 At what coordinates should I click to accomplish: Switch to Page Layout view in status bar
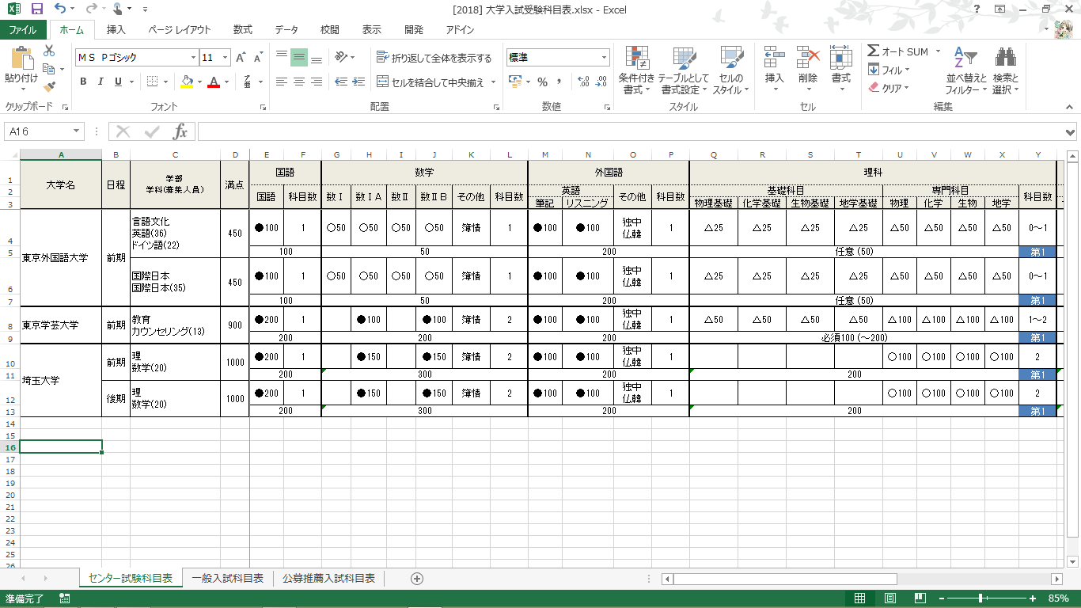tap(889, 598)
